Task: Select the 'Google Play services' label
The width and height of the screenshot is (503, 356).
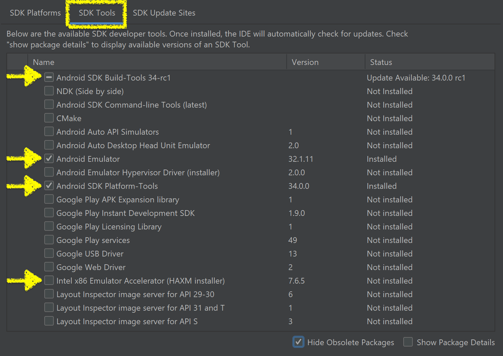Action: click(93, 240)
